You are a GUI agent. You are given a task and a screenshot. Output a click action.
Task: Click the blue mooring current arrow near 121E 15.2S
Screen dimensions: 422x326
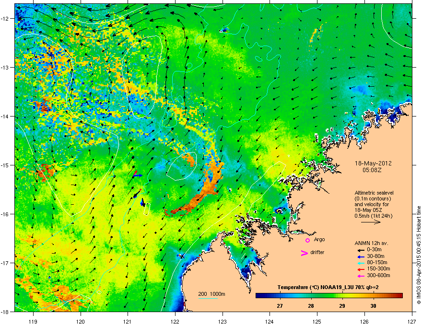138,175
